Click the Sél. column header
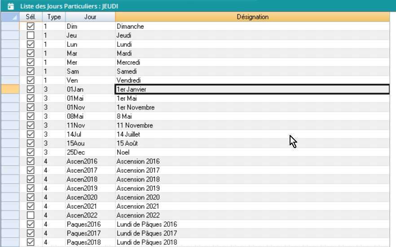This screenshot has height=247, width=396. pyautogui.click(x=31, y=17)
